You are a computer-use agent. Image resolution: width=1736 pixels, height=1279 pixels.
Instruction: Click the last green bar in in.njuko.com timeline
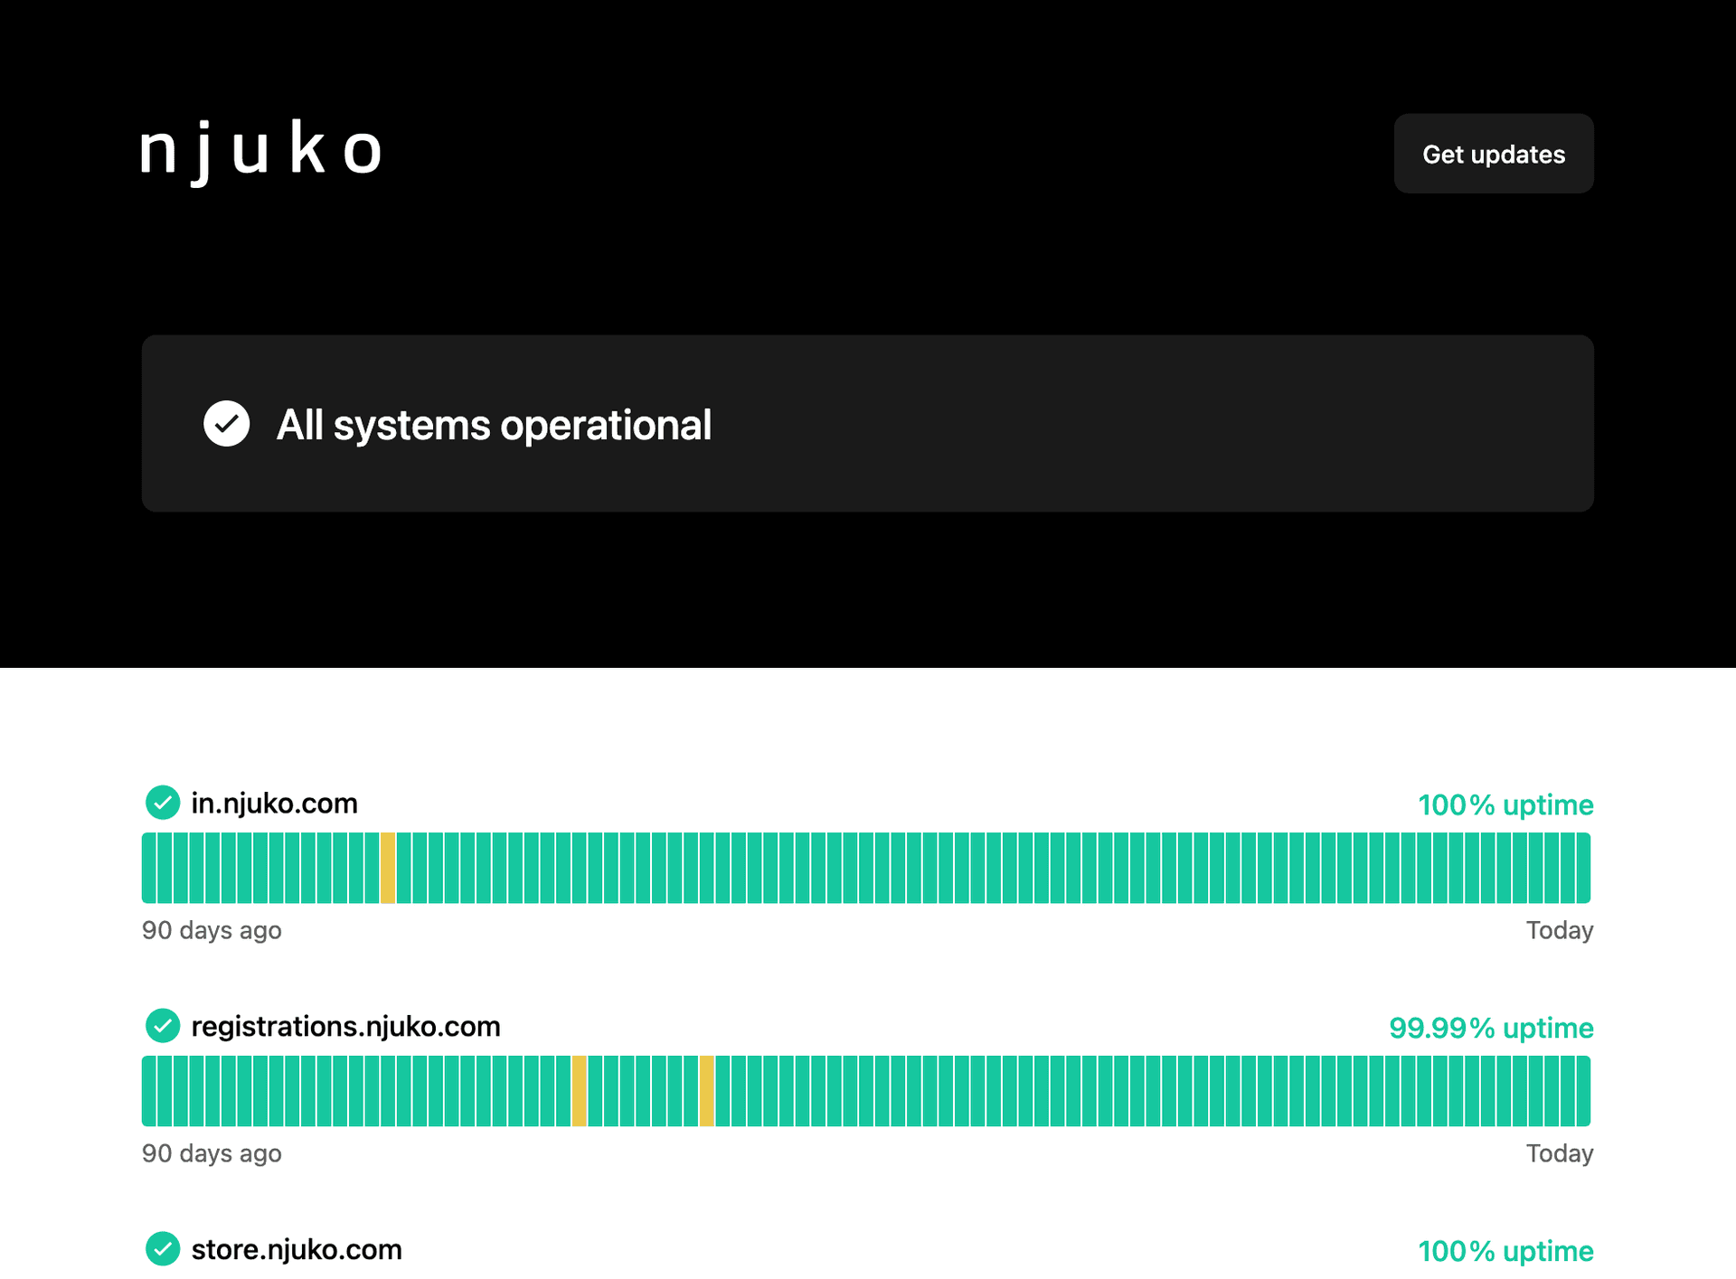(x=1583, y=868)
